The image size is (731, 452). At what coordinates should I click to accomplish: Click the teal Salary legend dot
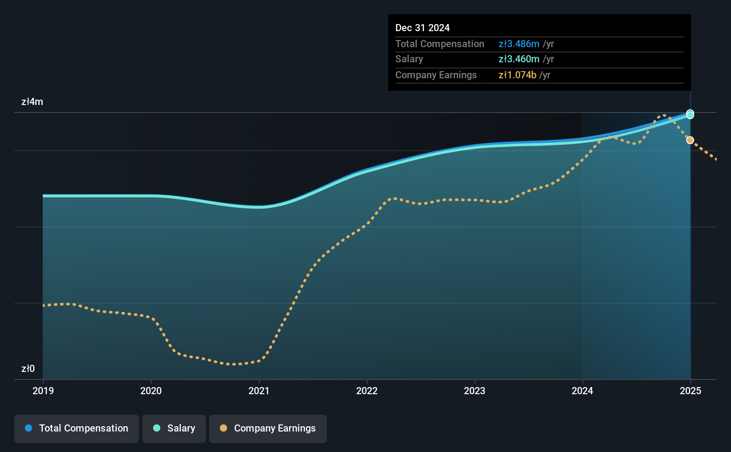(157, 428)
